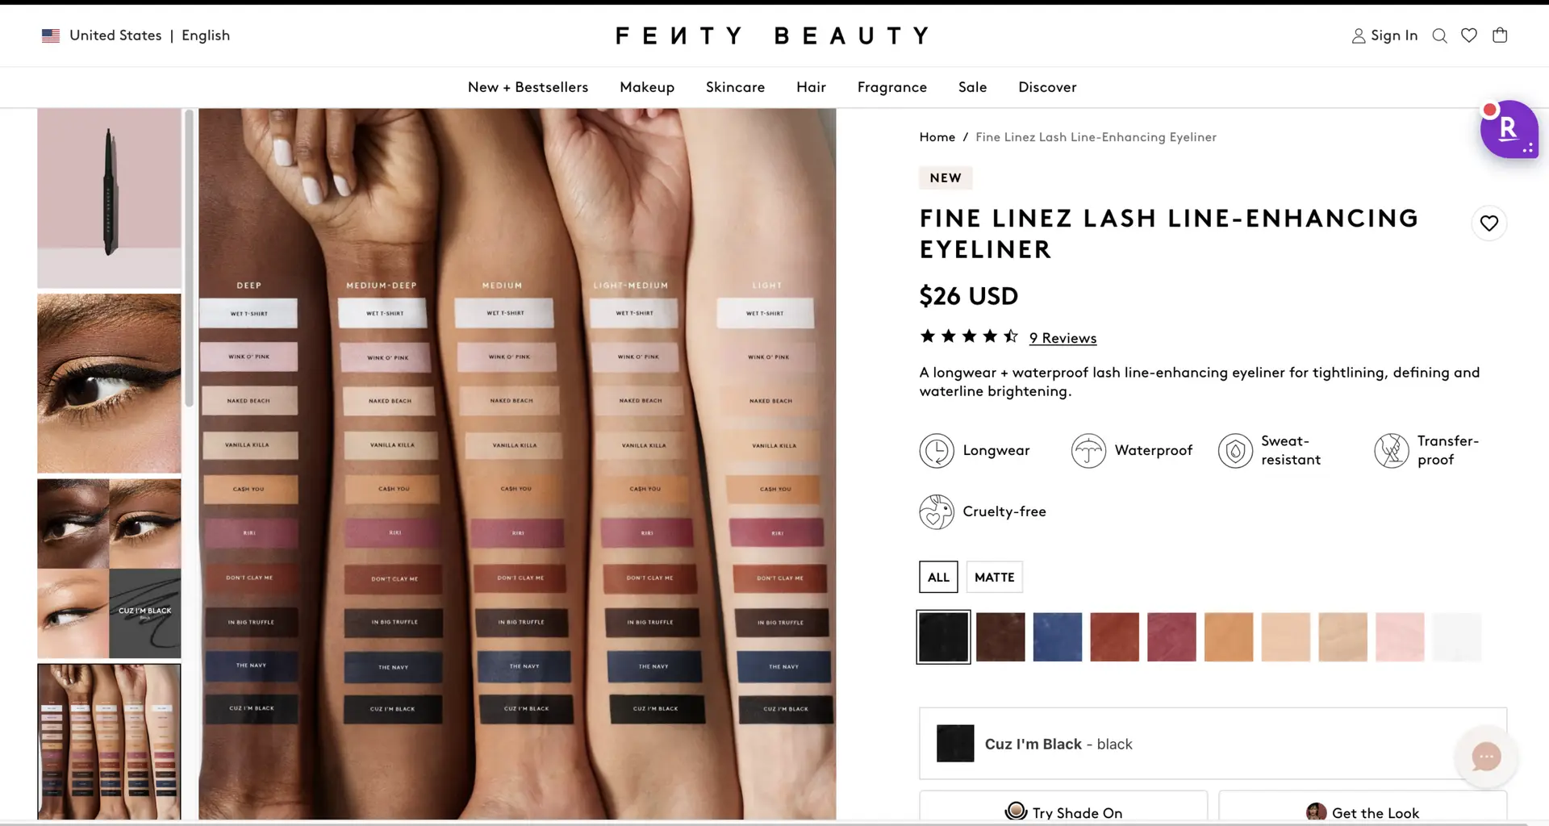Select the MATTE shade filter
Screen dimensions: 1549x826
point(994,577)
